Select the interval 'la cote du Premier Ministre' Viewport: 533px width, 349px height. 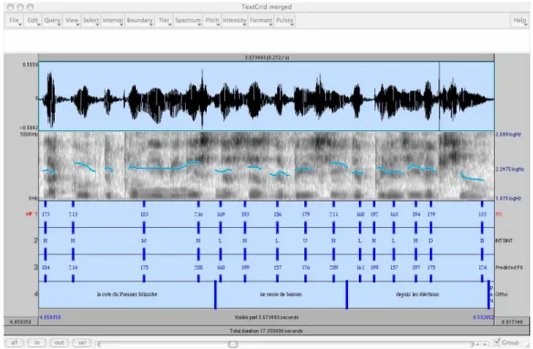click(x=127, y=294)
